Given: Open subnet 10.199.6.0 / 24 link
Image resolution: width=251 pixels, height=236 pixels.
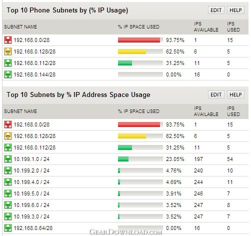Looking at the screenshot, I should (31, 205).
